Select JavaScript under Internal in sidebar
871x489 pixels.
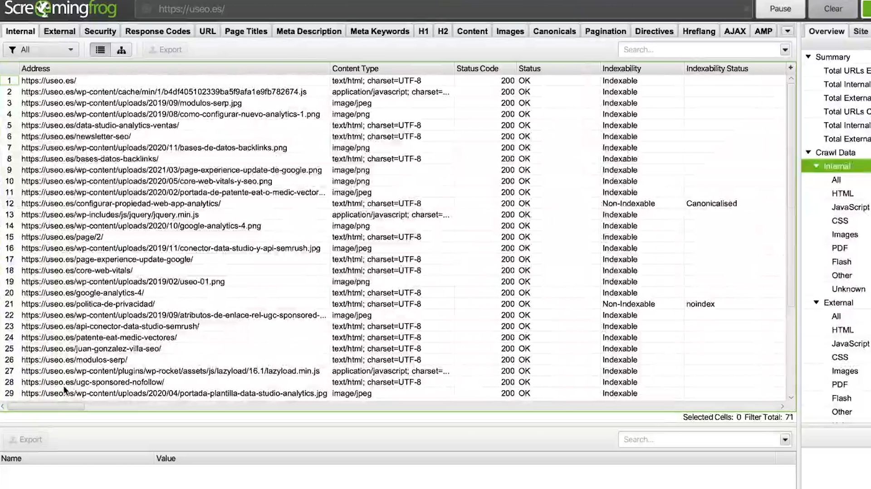[x=850, y=207]
